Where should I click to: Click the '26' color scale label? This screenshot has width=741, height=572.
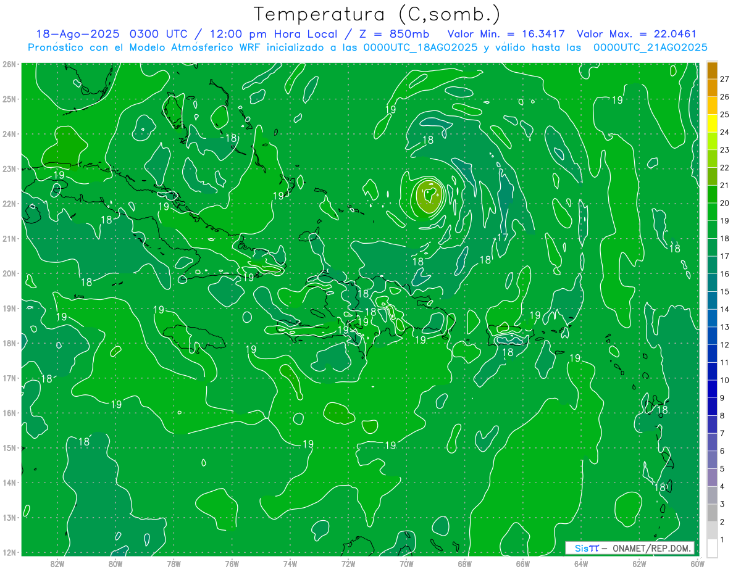(x=724, y=97)
